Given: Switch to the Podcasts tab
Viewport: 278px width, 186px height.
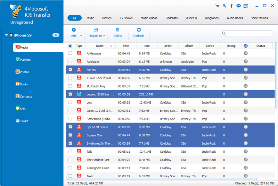Looking at the screenshot, I should click(172, 18).
